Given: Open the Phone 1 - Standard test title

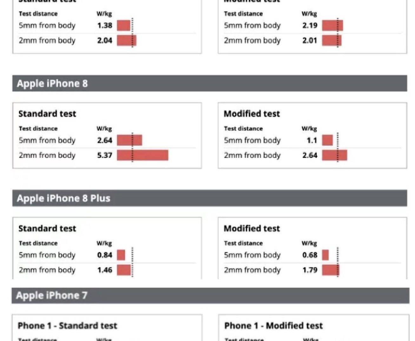Looking at the screenshot, I should pyautogui.click(x=67, y=326).
